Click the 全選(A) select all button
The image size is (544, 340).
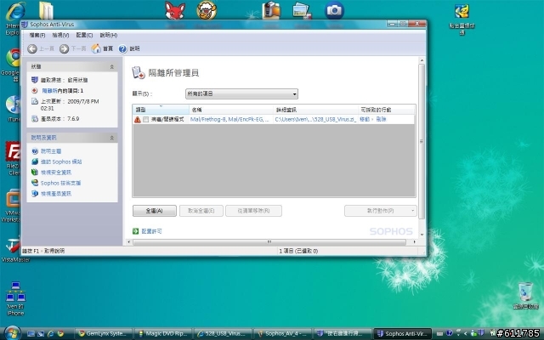click(x=155, y=211)
